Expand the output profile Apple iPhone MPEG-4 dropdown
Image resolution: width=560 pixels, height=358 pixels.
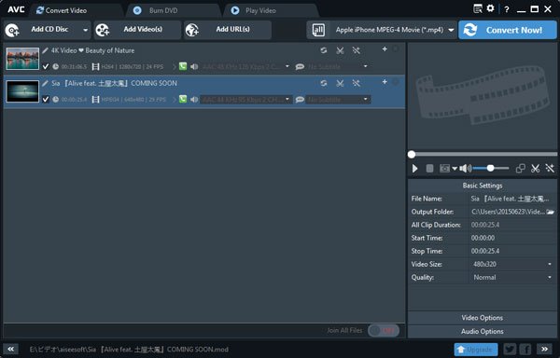coord(451,30)
